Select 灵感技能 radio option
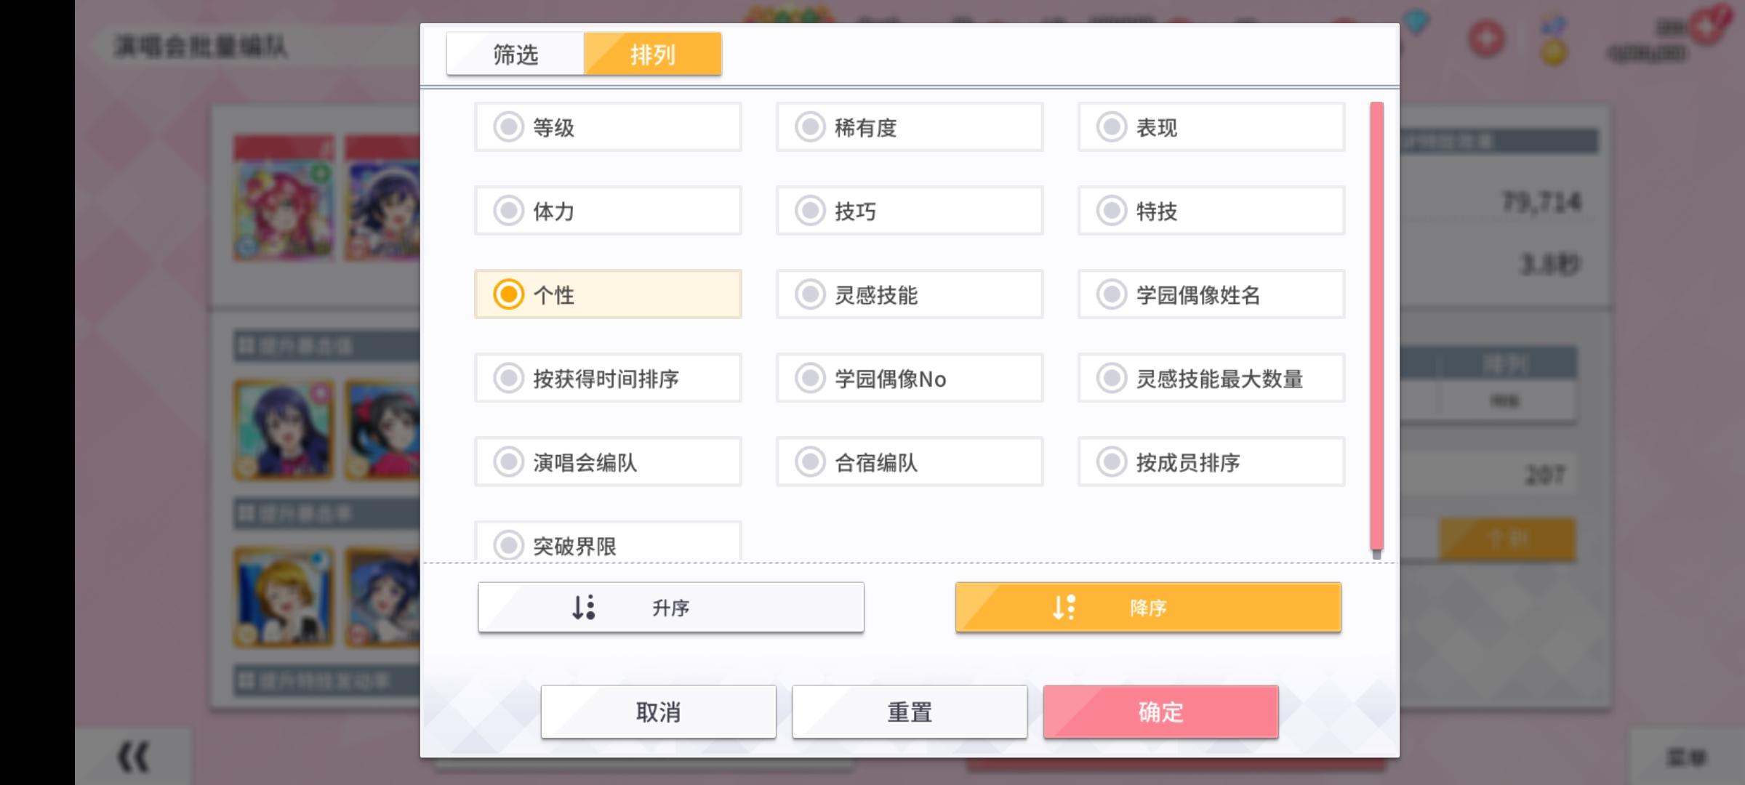The height and width of the screenshot is (785, 1745). (910, 294)
